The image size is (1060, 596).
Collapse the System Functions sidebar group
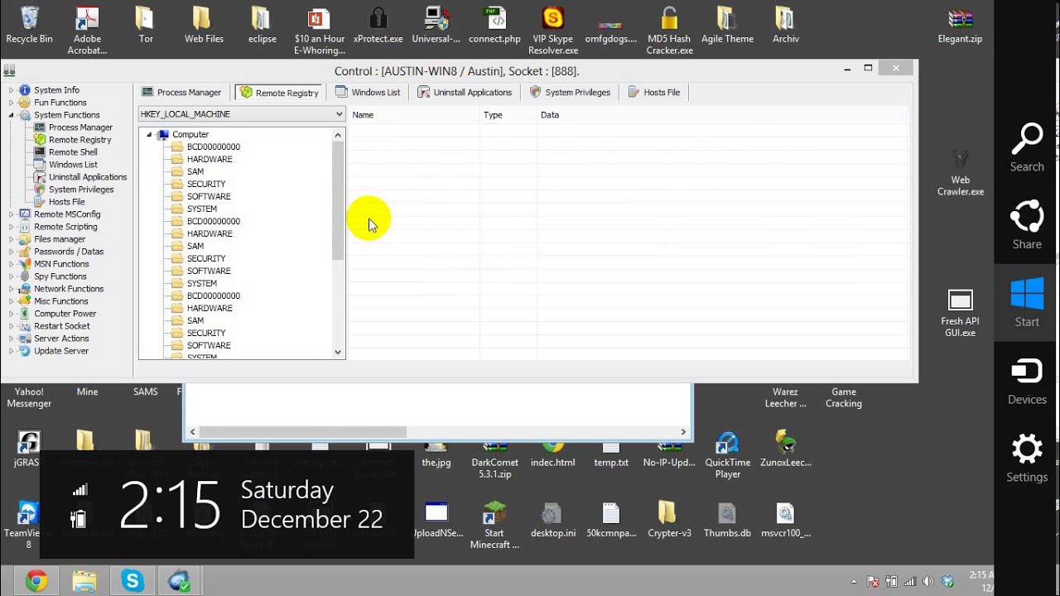[12, 115]
